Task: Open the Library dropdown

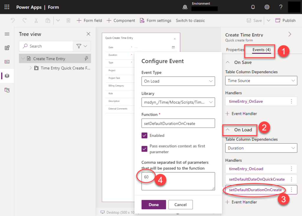Action: click(178, 102)
